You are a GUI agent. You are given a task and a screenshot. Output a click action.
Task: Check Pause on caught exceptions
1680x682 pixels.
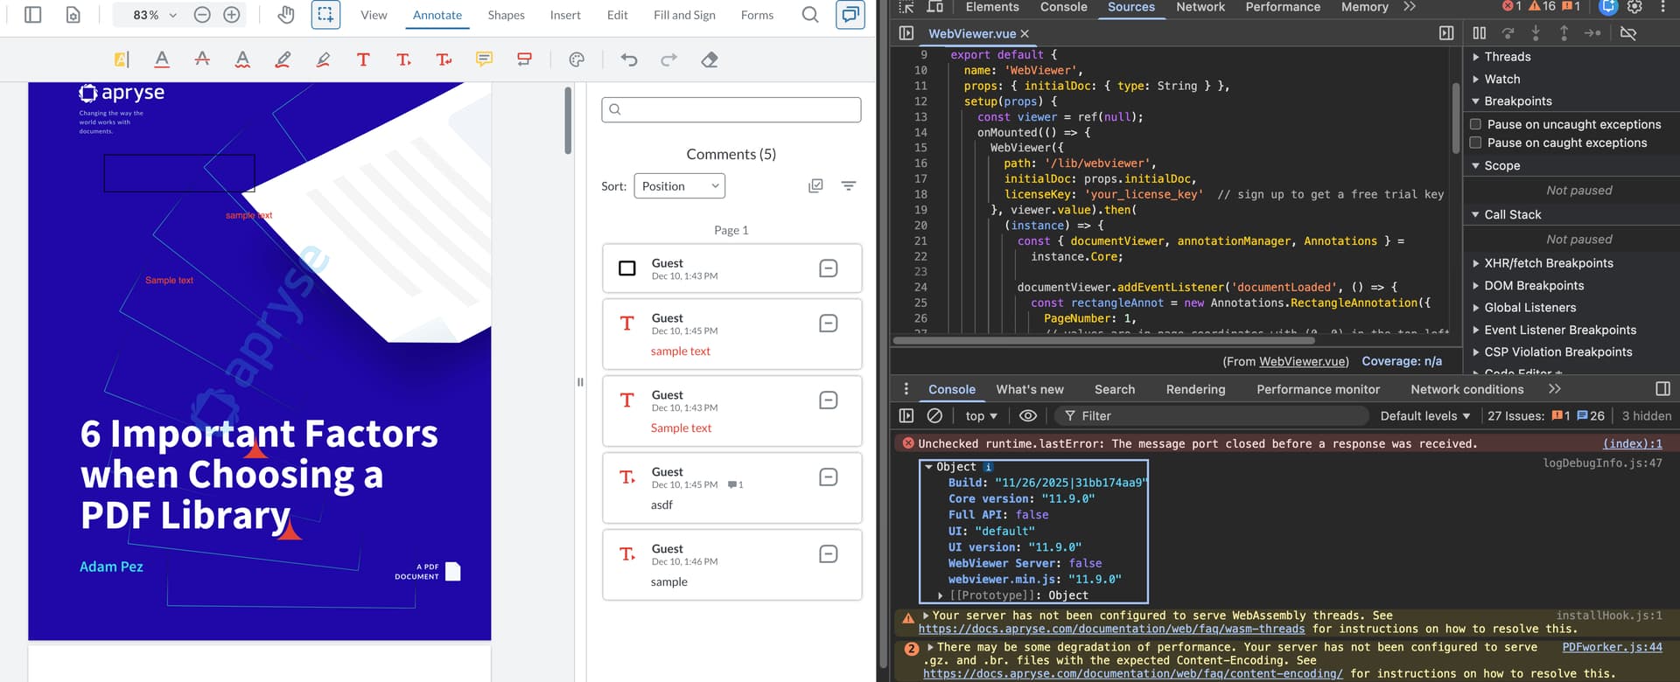pyautogui.click(x=1476, y=143)
